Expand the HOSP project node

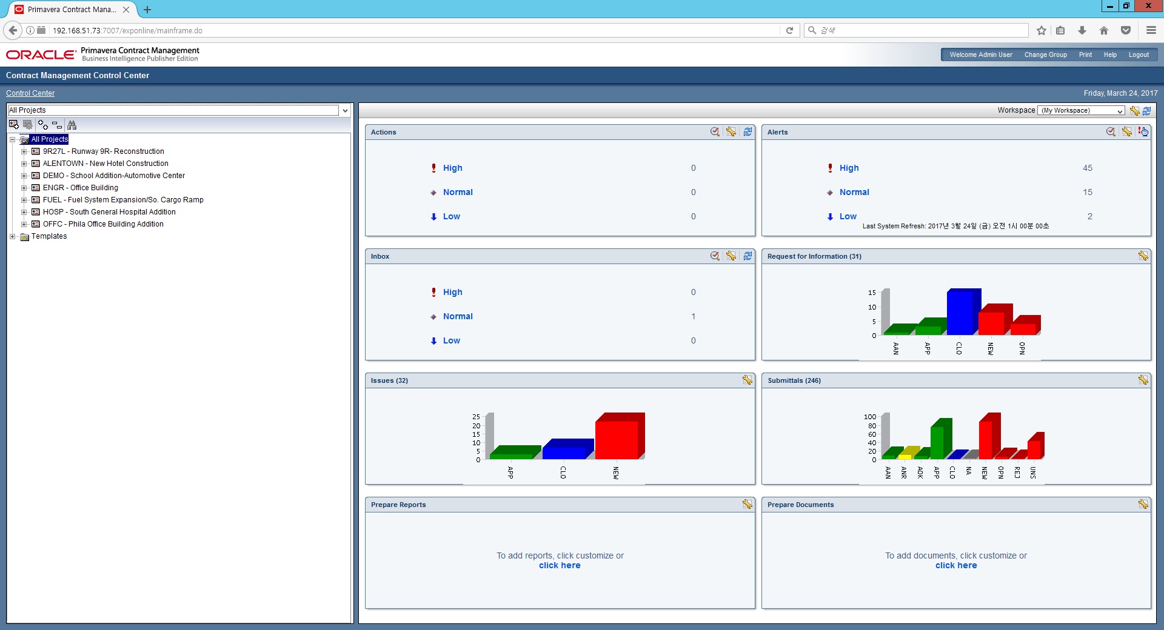click(24, 212)
